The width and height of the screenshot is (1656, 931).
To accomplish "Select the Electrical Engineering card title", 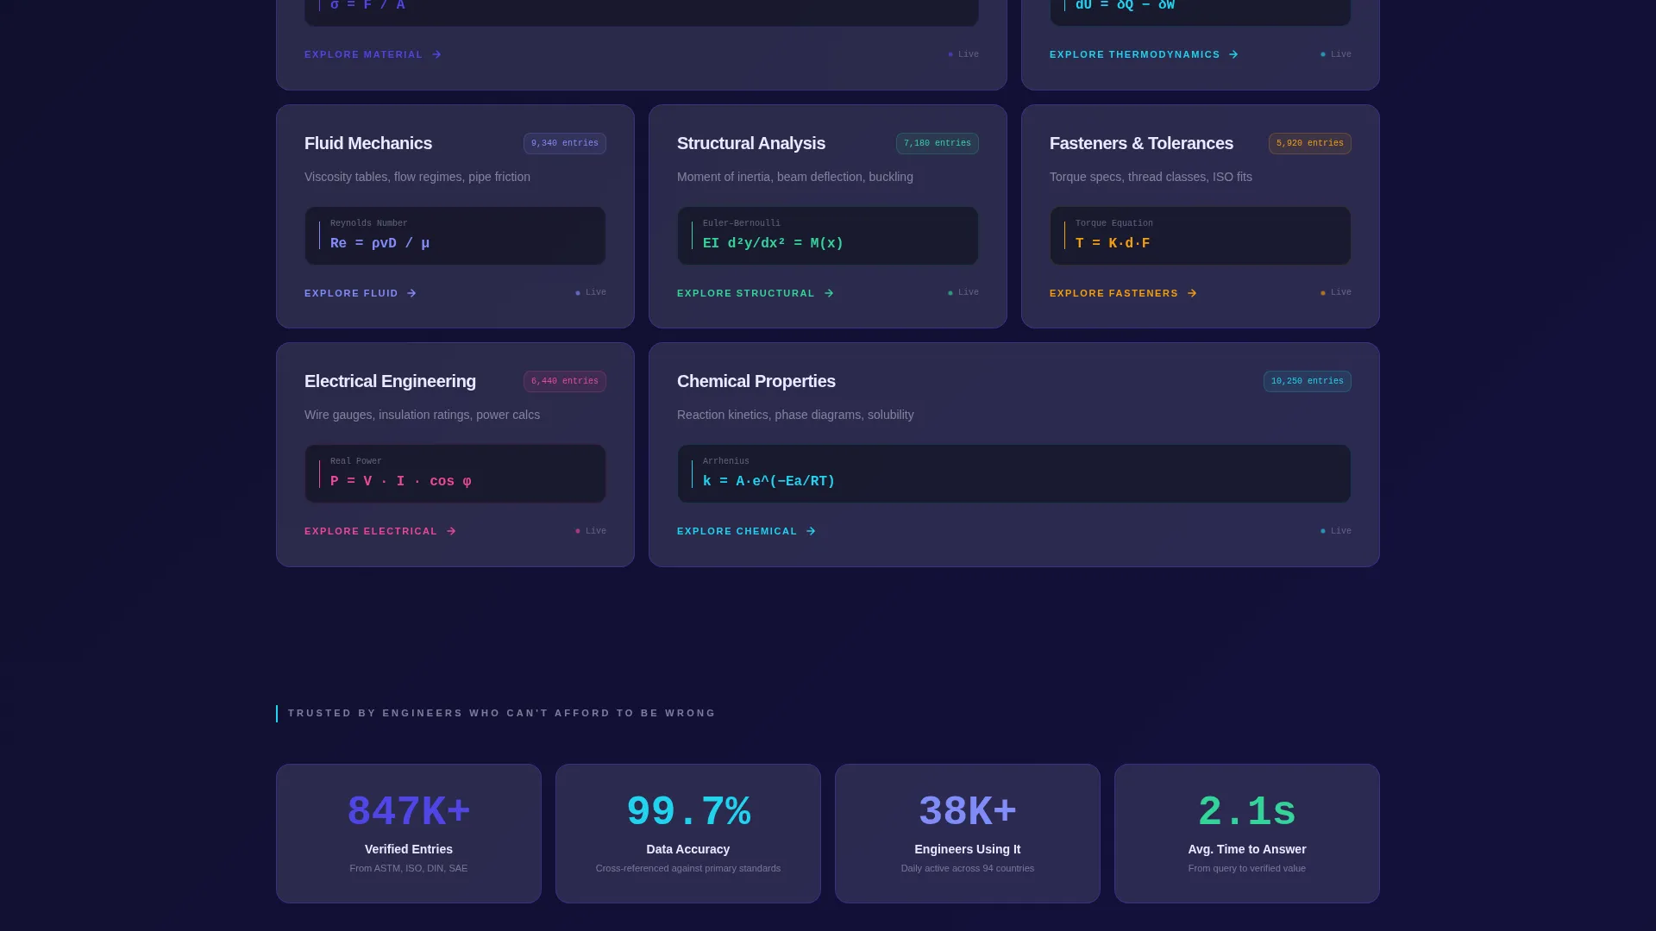I will coord(390,381).
